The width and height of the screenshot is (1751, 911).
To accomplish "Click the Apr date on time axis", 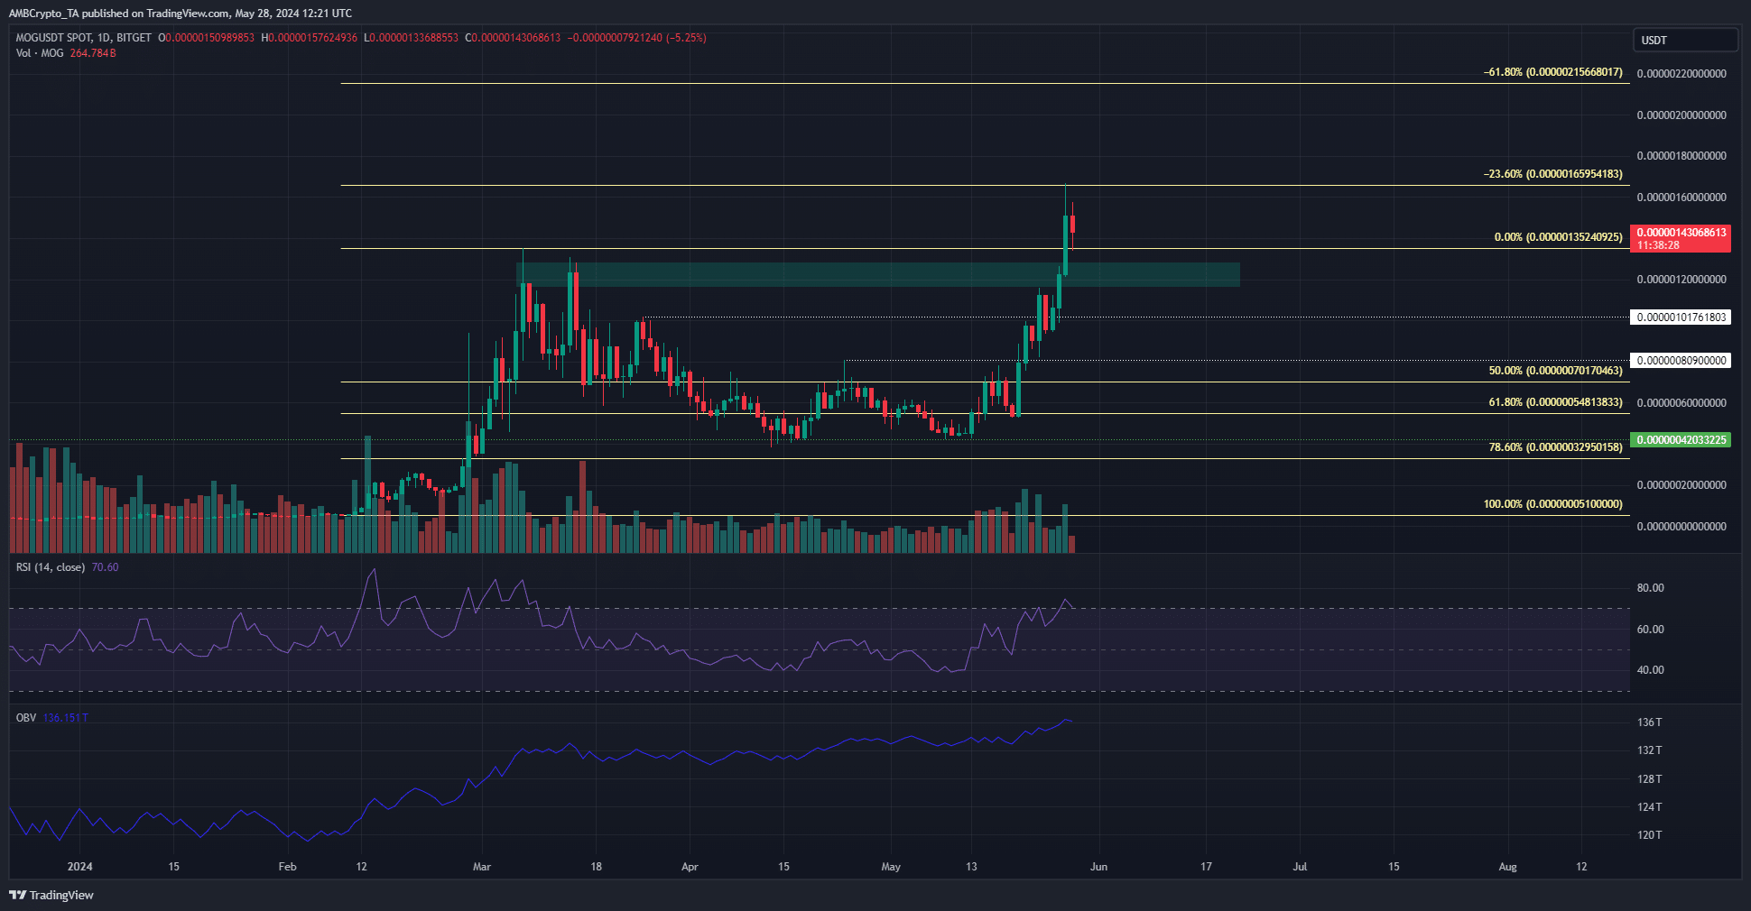I will coord(690,867).
